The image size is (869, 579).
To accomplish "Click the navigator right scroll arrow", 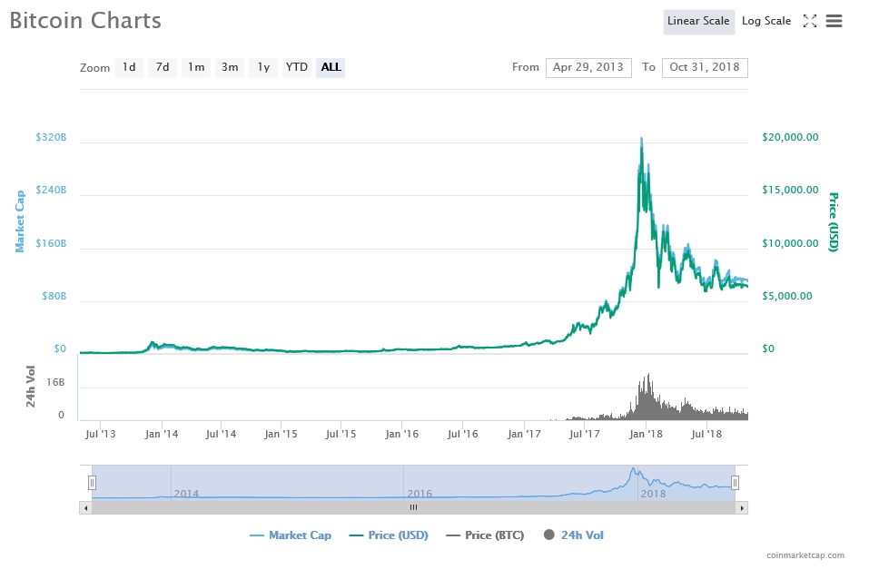I will point(742,508).
